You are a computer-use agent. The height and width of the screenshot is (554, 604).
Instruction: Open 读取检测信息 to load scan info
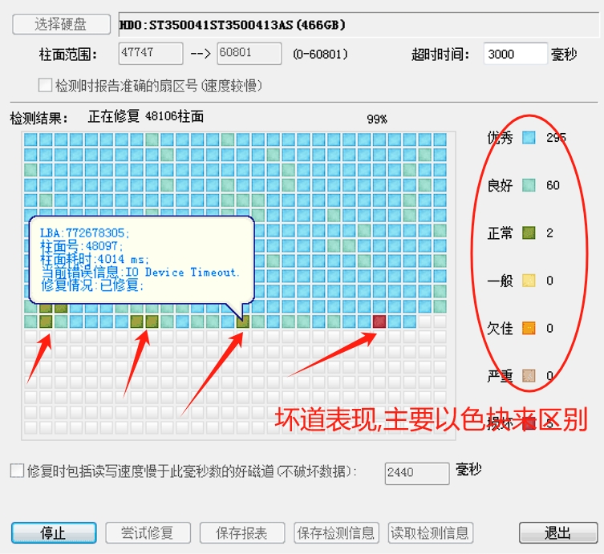click(x=430, y=533)
